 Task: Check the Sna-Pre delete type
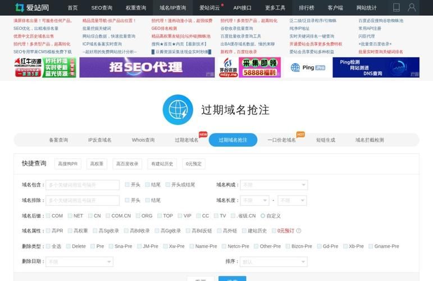click(x=111, y=246)
